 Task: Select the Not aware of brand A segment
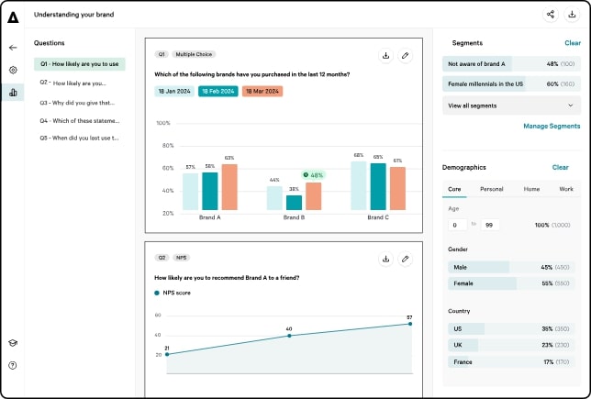pos(511,64)
